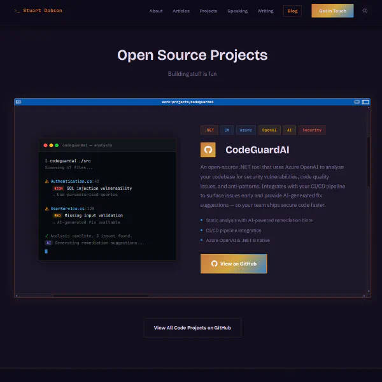Click the 'Building stuff is fun' subtitle
Image resolution: width=382 pixels, height=382 pixels.
click(x=192, y=74)
